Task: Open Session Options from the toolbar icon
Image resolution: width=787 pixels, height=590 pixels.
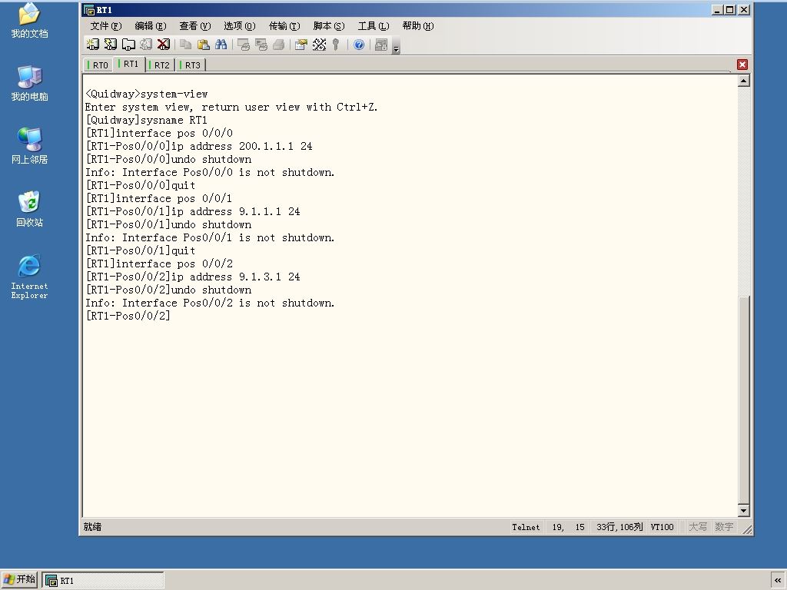Action: tap(301, 45)
